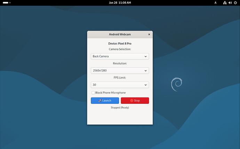Close the Android Webcam window
Image resolution: width=240 pixels, height=149 pixels.
149,34
